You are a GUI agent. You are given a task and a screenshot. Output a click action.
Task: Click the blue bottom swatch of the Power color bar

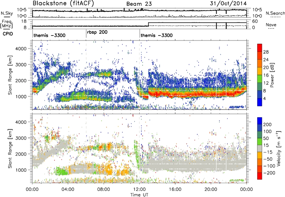pyautogui.click(x=260, y=102)
